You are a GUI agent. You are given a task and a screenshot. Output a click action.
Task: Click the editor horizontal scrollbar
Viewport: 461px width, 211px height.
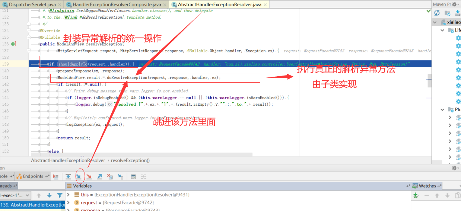141,154
